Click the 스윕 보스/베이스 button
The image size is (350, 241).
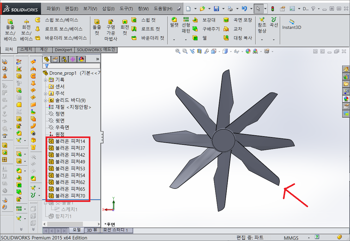pyautogui.click(x=57, y=20)
